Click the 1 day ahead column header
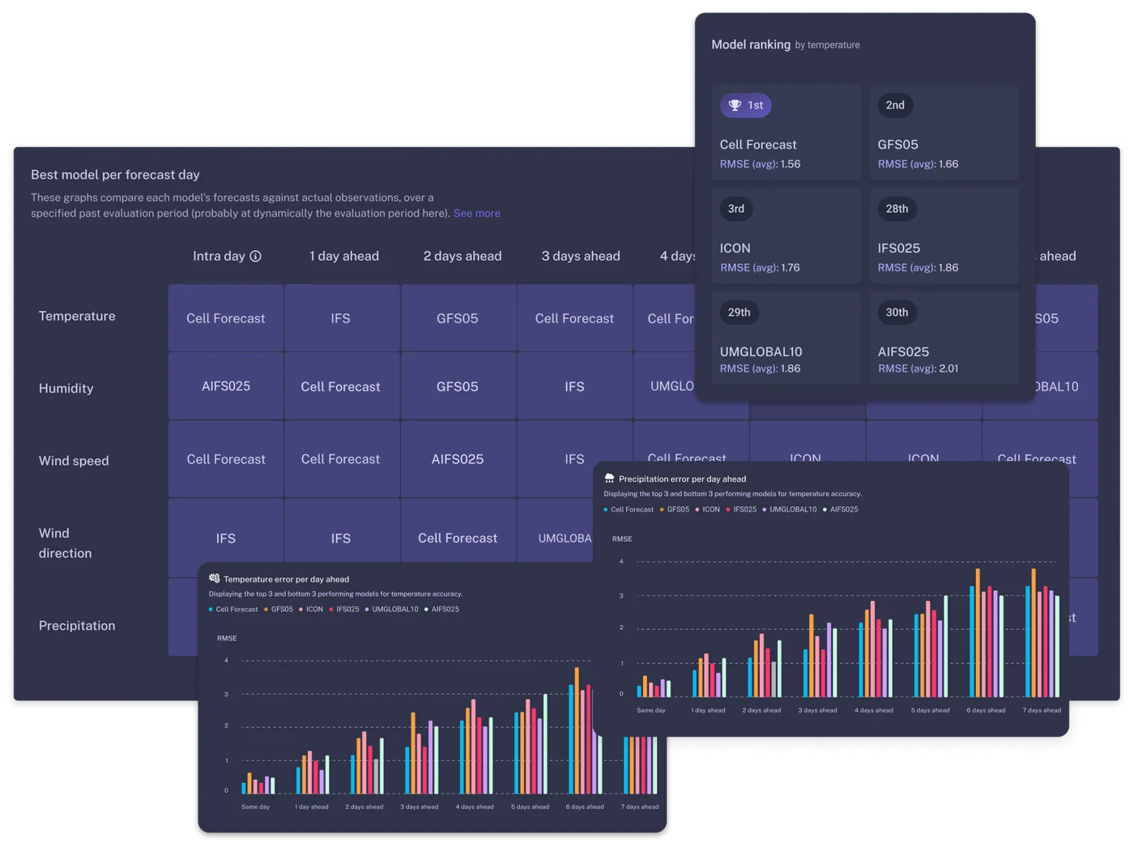This screenshot has height=843, width=1134. click(x=343, y=256)
